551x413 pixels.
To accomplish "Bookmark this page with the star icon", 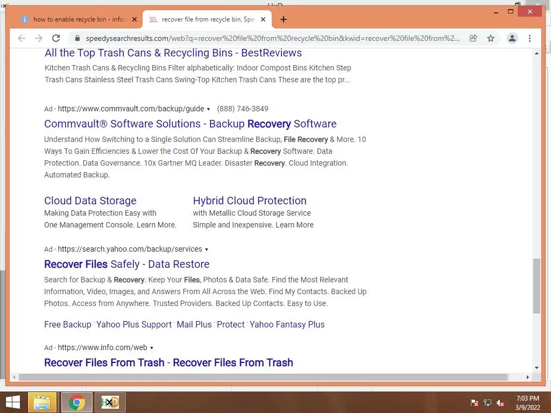I will pyautogui.click(x=491, y=38).
